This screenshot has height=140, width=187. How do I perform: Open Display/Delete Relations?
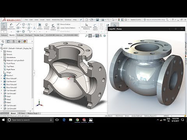[x=86, y=26]
